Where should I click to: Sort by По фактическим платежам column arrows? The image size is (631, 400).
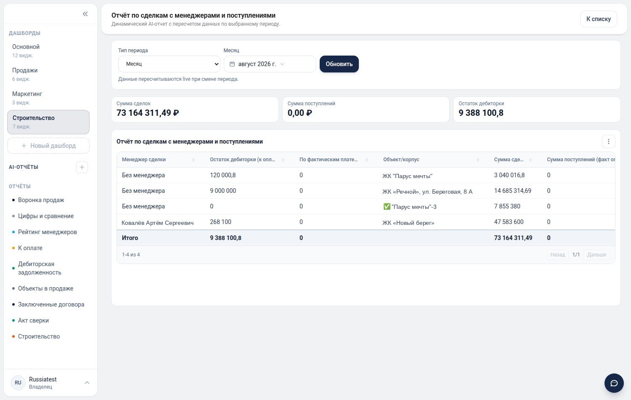point(367,160)
